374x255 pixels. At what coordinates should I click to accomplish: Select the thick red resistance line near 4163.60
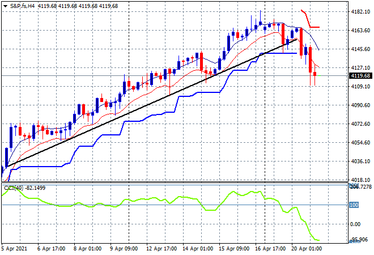coord(310,26)
